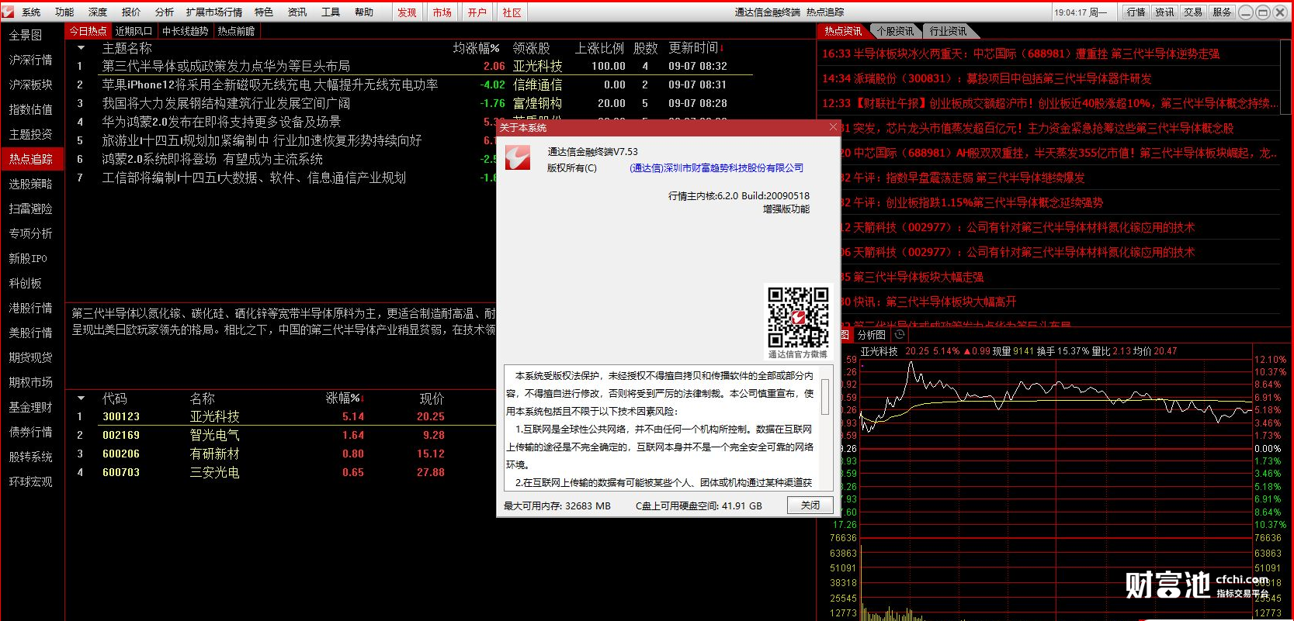Click the 交易 button at top right
This screenshot has width=1294, height=621.
click(1194, 12)
